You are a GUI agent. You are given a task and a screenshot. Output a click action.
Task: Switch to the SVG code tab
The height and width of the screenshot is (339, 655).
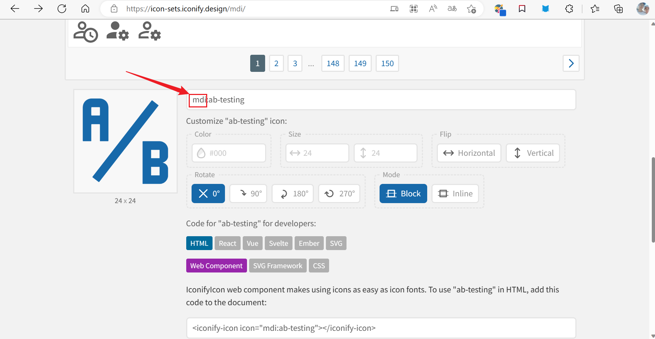pos(336,243)
